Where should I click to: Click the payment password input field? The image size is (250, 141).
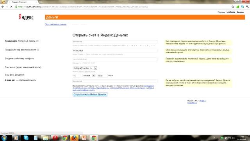(115, 42)
